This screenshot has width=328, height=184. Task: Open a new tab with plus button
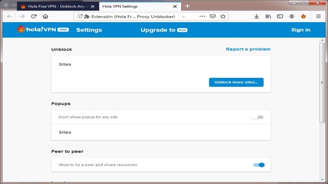tap(188, 6)
